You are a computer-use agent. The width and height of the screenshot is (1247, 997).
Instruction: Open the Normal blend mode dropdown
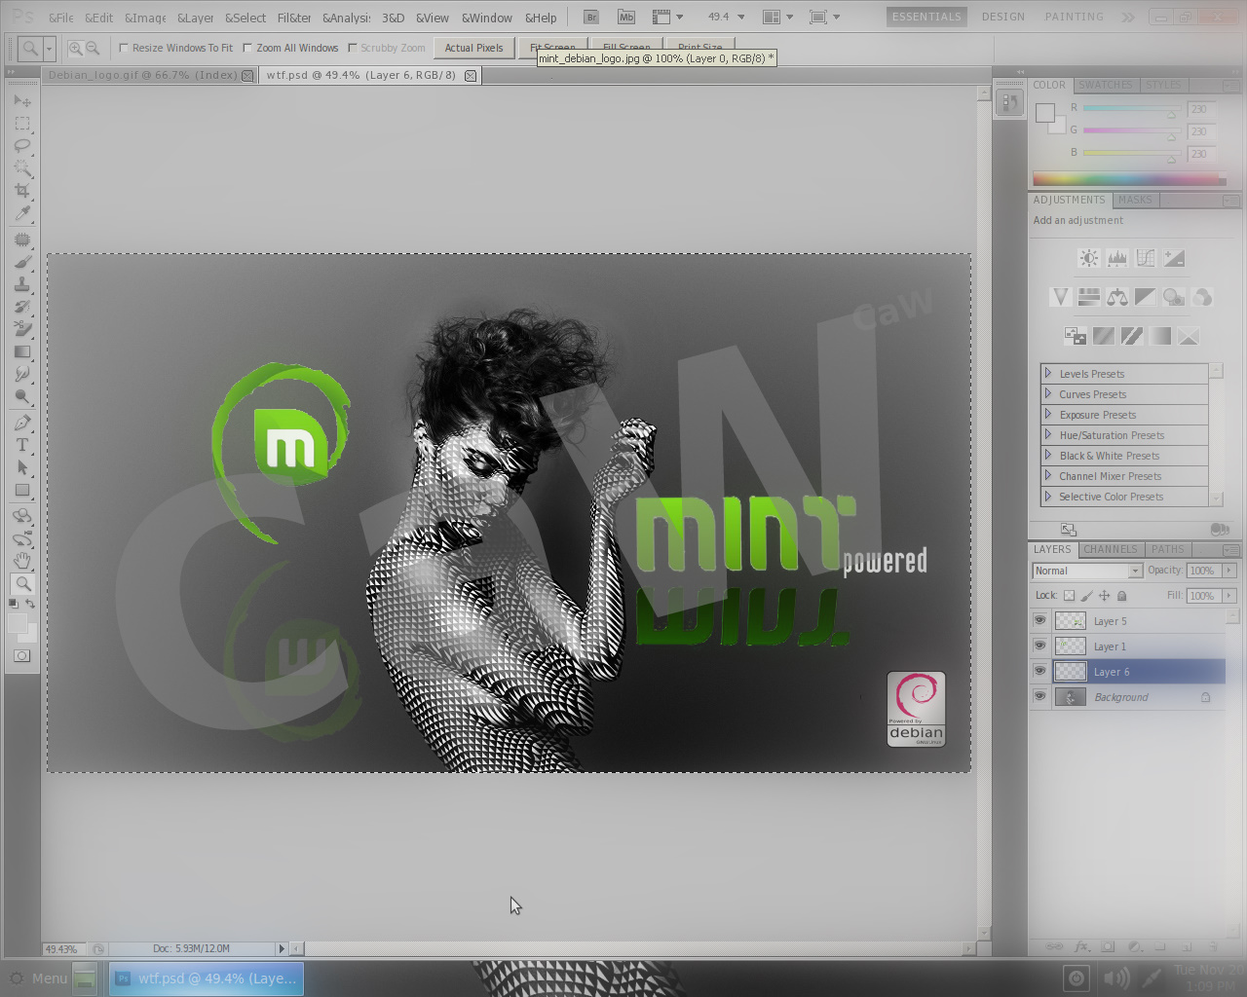click(1086, 571)
